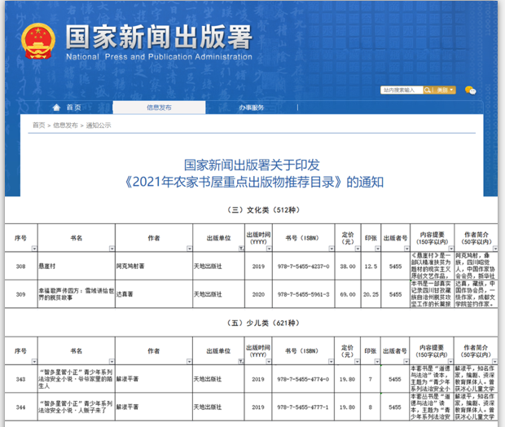Image resolution: width=505 pixels, height=427 pixels.
Task: Select ISBN 978-7-5455-4237-0 cell
Action: (303, 266)
